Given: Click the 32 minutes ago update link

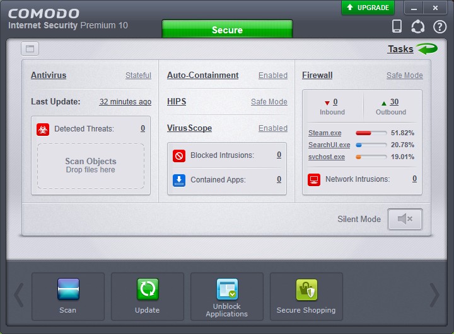Looking at the screenshot, I should (x=125, y=102).
